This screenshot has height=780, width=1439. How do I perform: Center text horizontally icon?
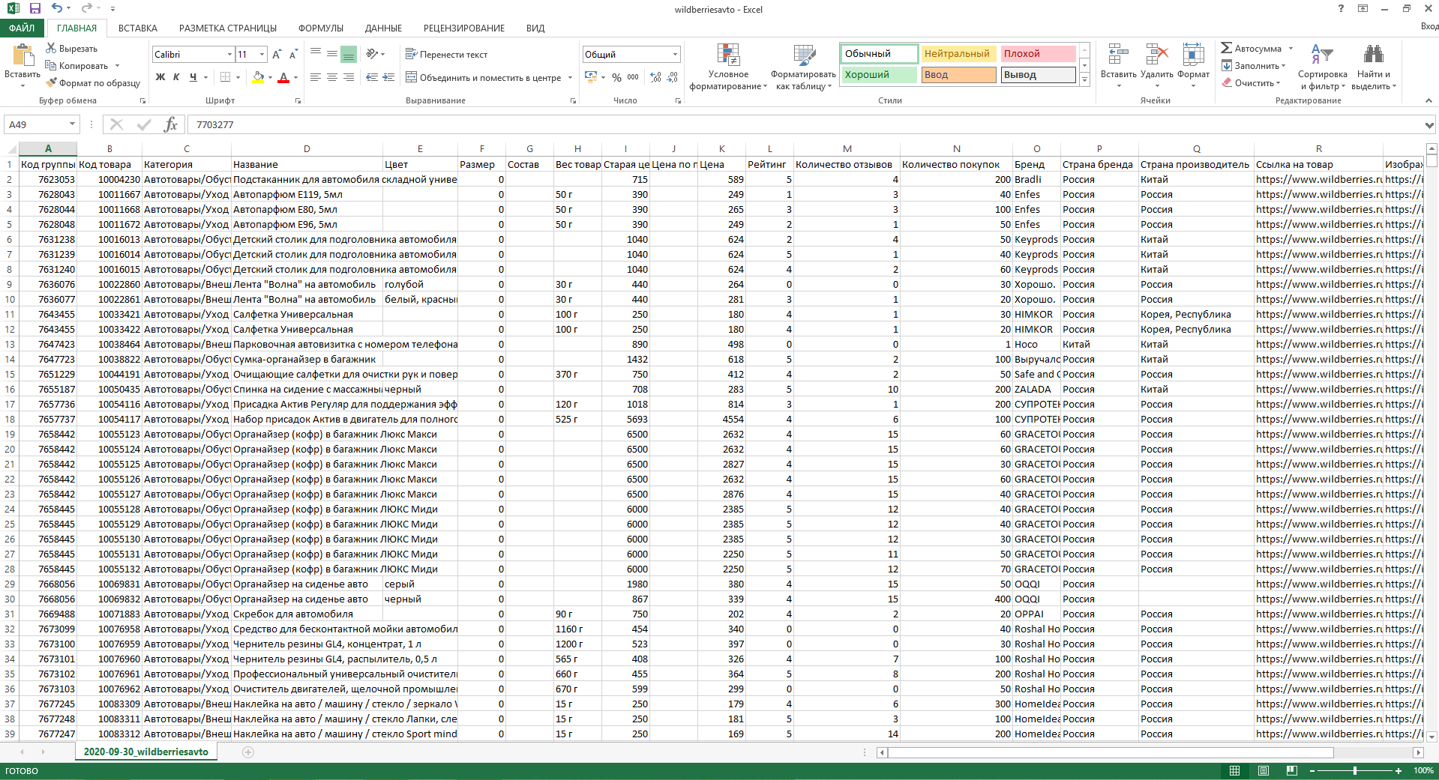click(332, 77)
